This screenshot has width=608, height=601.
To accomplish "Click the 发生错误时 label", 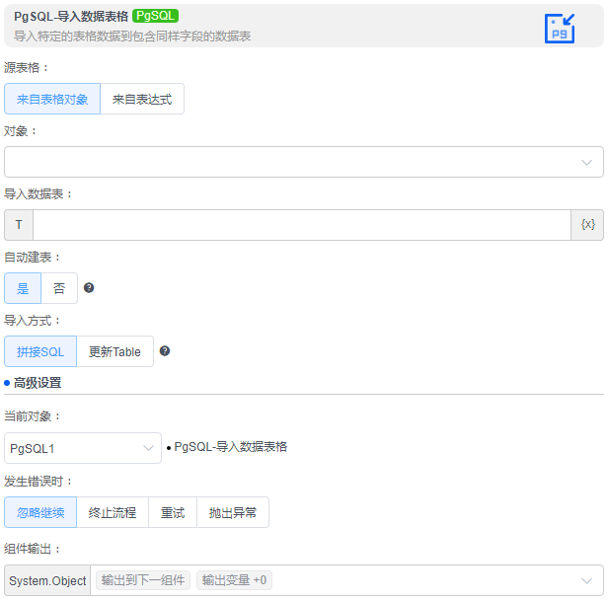I will 38,482.
